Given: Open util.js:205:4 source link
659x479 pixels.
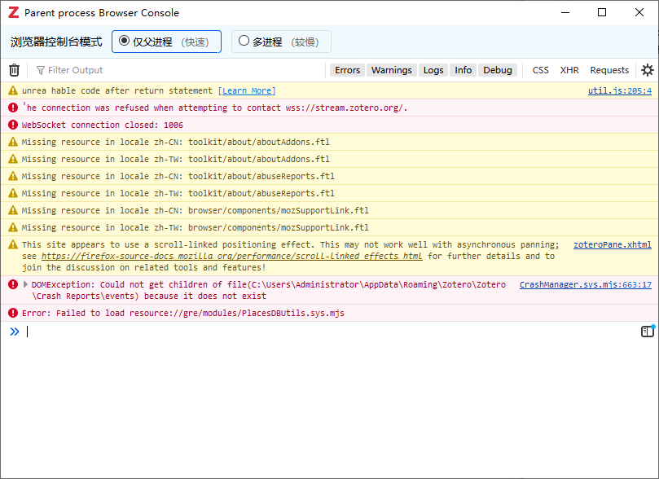Looking at the screenshot, I should click(x=620, y=90).
